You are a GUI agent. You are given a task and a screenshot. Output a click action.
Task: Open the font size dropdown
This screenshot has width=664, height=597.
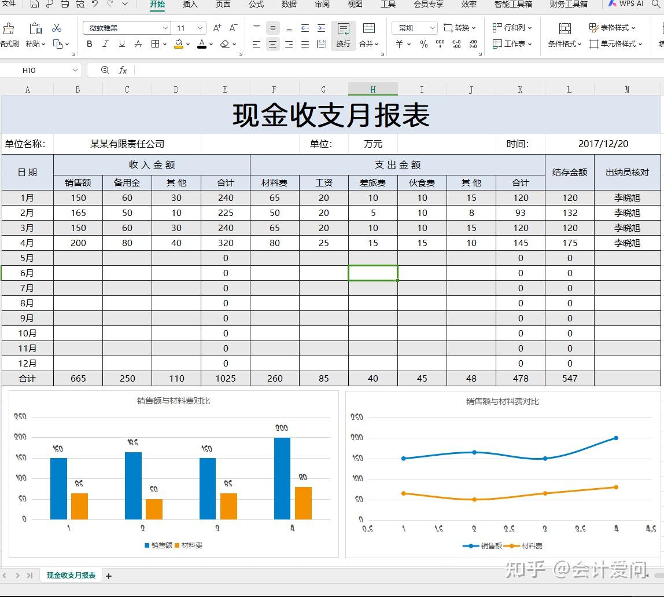click(200, 28)
